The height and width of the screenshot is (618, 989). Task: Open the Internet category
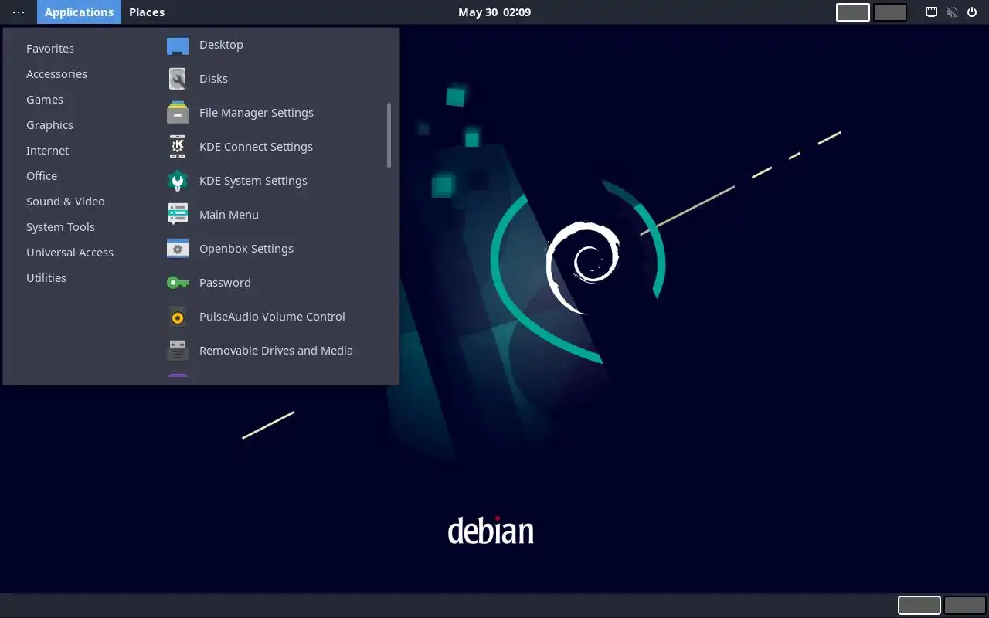coord(47,151)
